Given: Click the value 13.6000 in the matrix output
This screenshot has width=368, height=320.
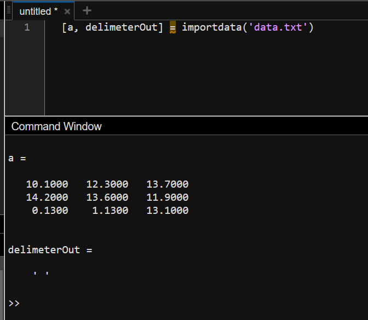Looking at the screenshot, I should 107,197.
